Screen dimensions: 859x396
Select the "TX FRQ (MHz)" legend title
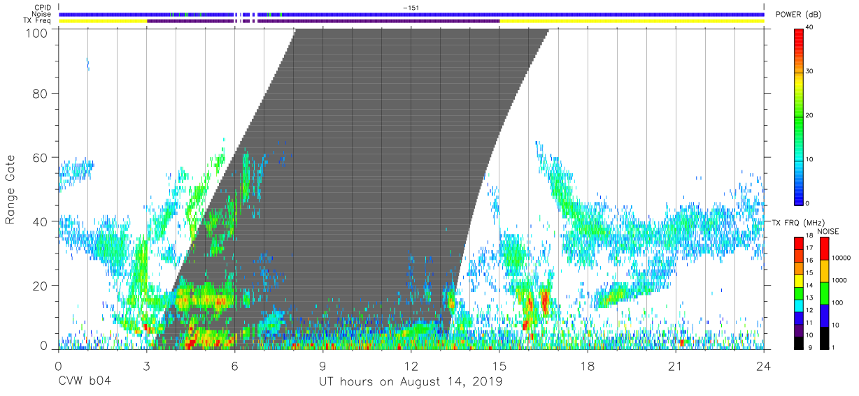coord(797,222)
